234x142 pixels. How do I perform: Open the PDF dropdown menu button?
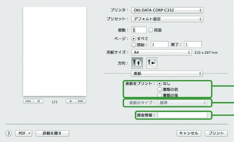point(24,133)
